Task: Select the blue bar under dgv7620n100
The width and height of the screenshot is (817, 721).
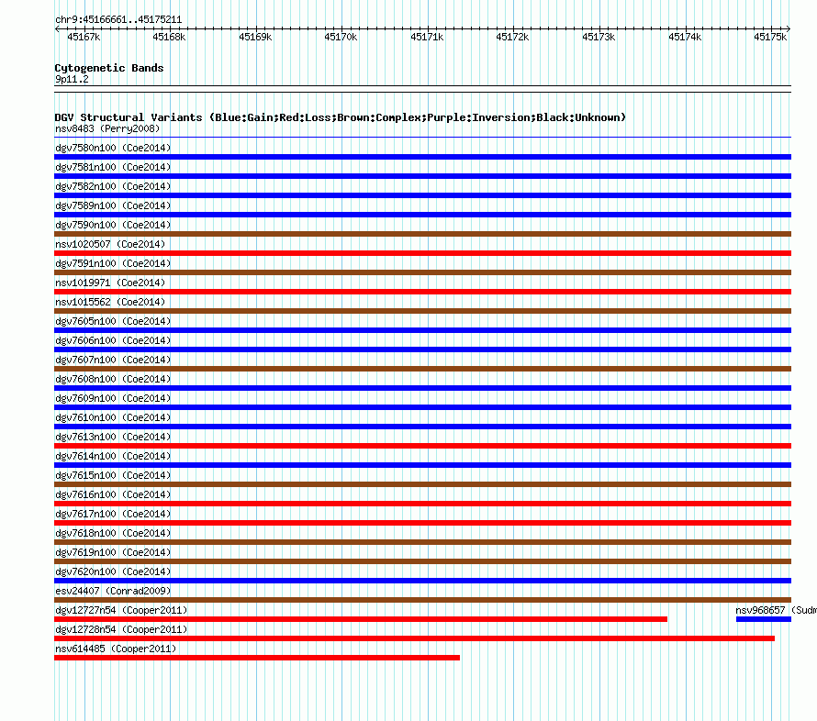Action: pos(422,581)
